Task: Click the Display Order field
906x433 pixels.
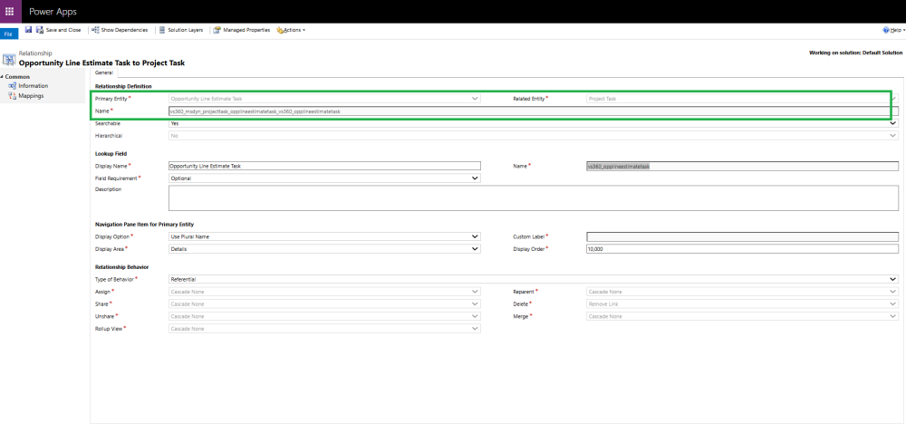Action: point(742,249)
